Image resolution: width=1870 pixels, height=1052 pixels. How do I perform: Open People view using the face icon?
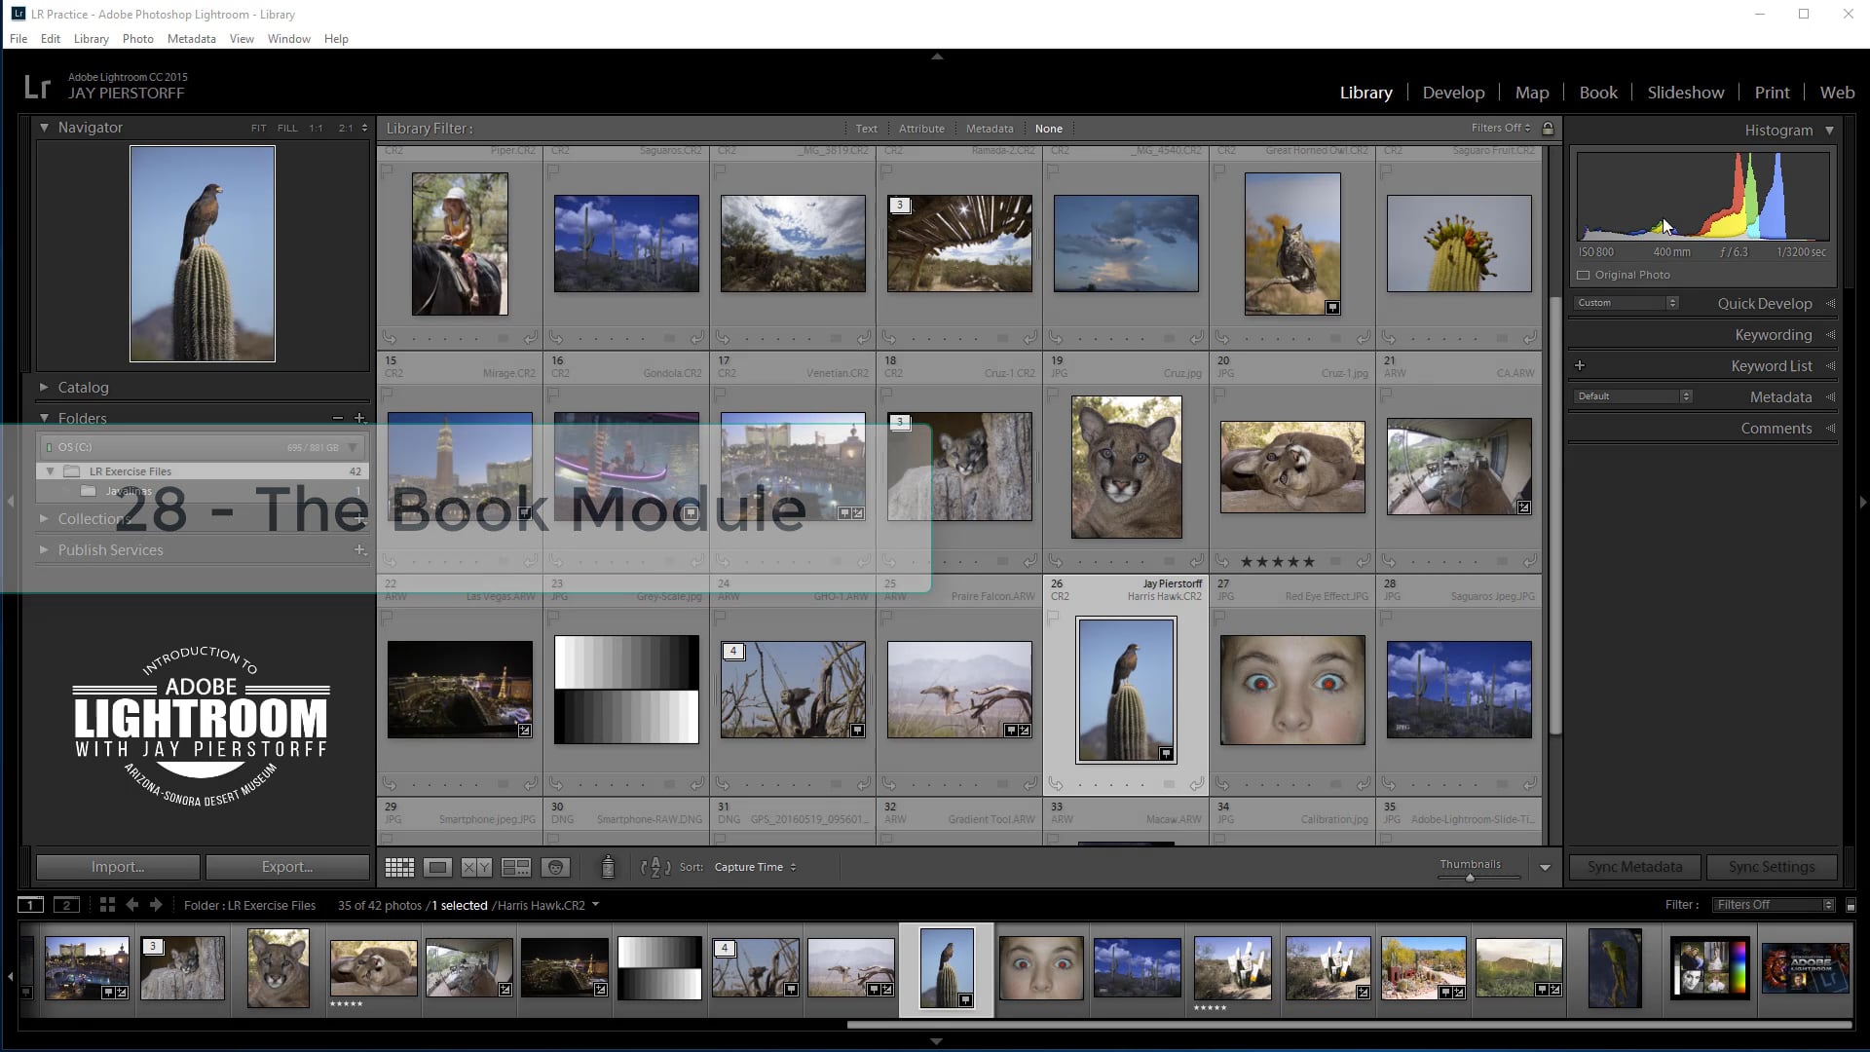coord(555,867)
